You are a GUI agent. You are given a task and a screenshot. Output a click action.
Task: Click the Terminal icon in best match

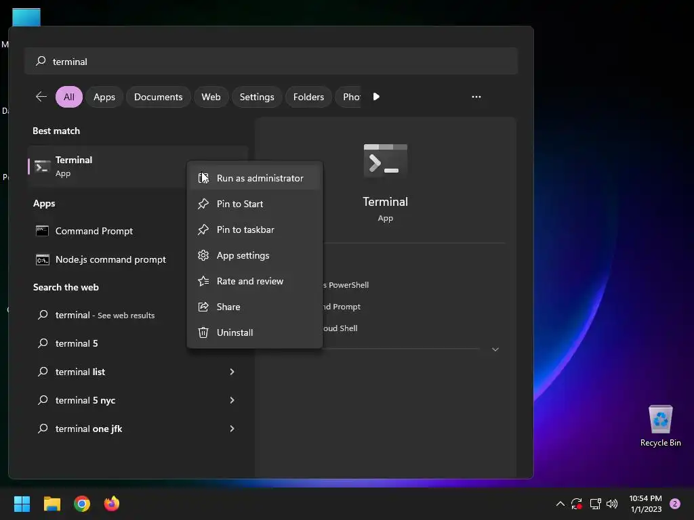point(42,167)
